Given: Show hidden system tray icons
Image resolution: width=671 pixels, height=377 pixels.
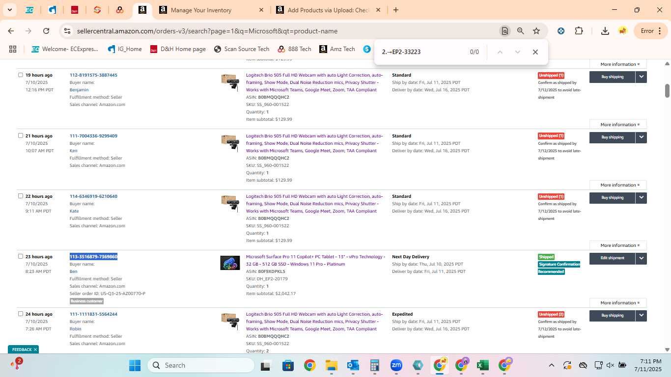Looking at the screenshot, I should pos(551,365).
